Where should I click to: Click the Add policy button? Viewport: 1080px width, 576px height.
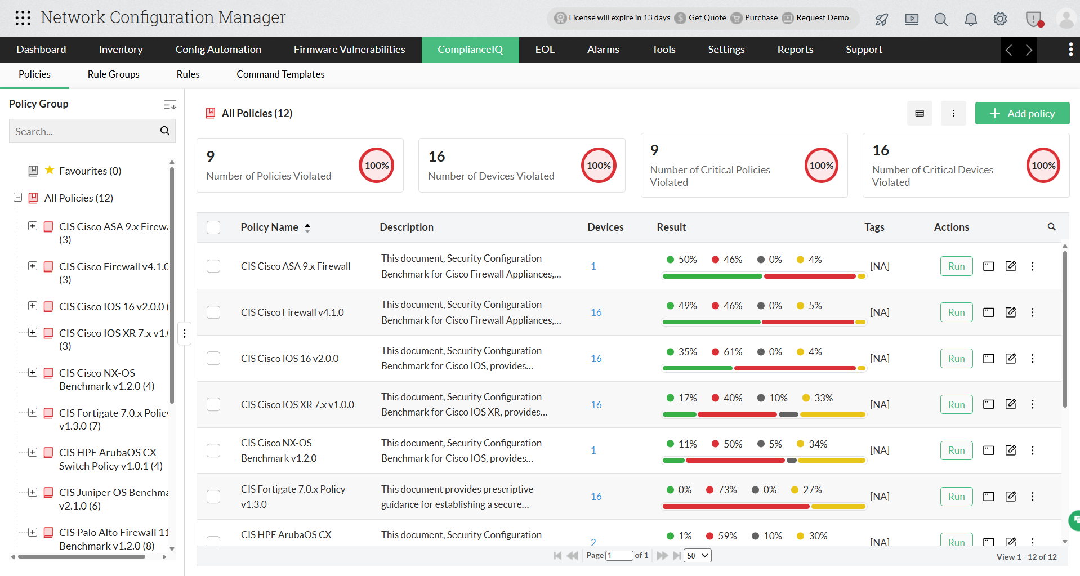(x=1022, y=113)
